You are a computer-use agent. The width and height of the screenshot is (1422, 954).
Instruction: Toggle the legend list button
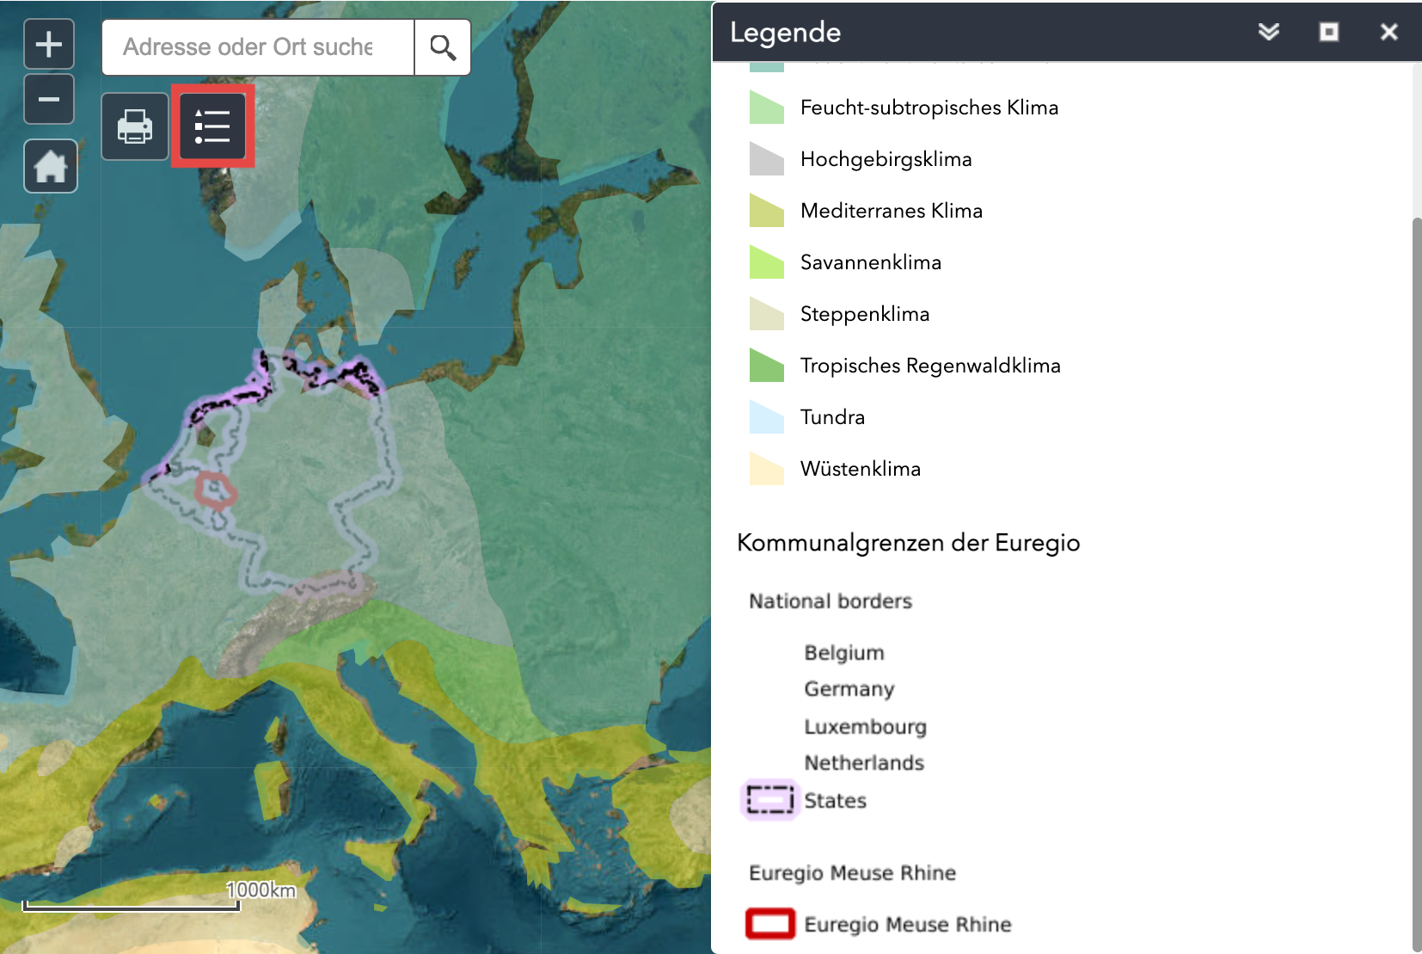coord(212,126)
